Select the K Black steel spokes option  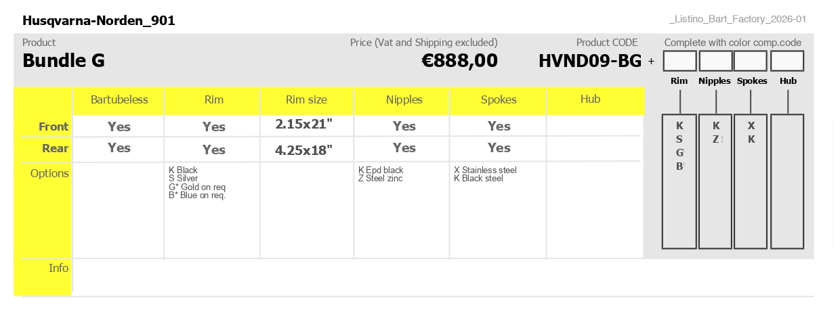478,179
